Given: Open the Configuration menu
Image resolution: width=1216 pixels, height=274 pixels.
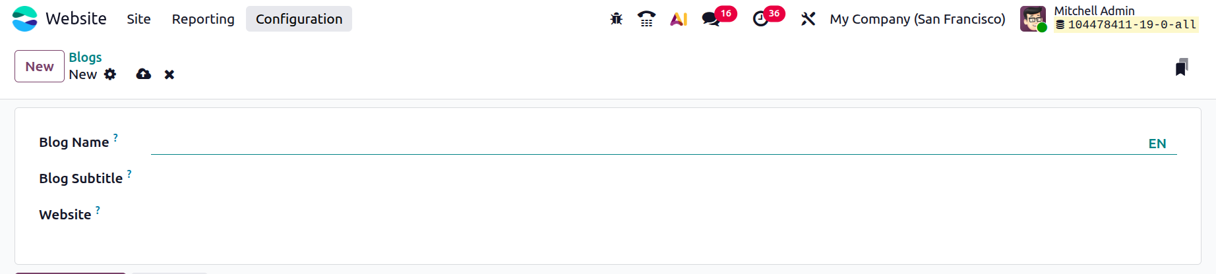Looking at the screenshot, I should coord(299,19).
